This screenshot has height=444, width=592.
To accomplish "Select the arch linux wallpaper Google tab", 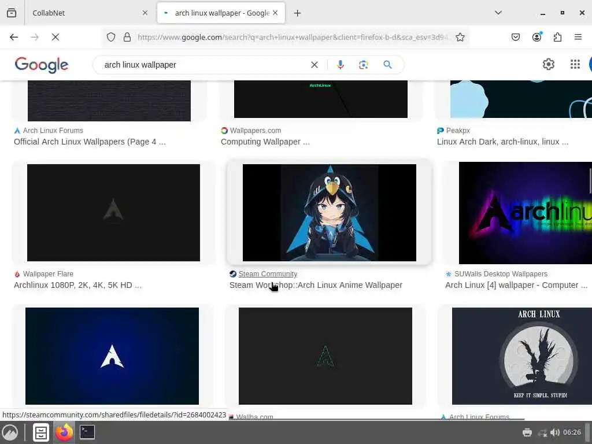I will click(x=221, y=13).
